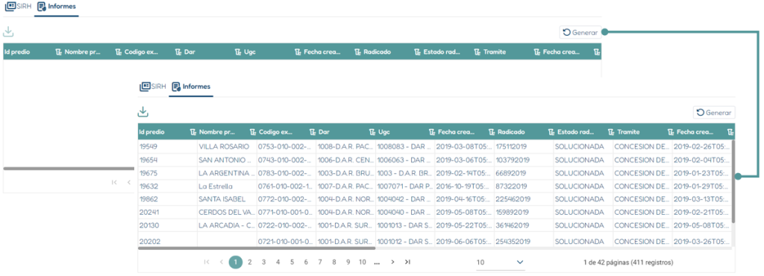Click the vertical scrollbar of the data table
Screen dimensions: 764x276
733,181
